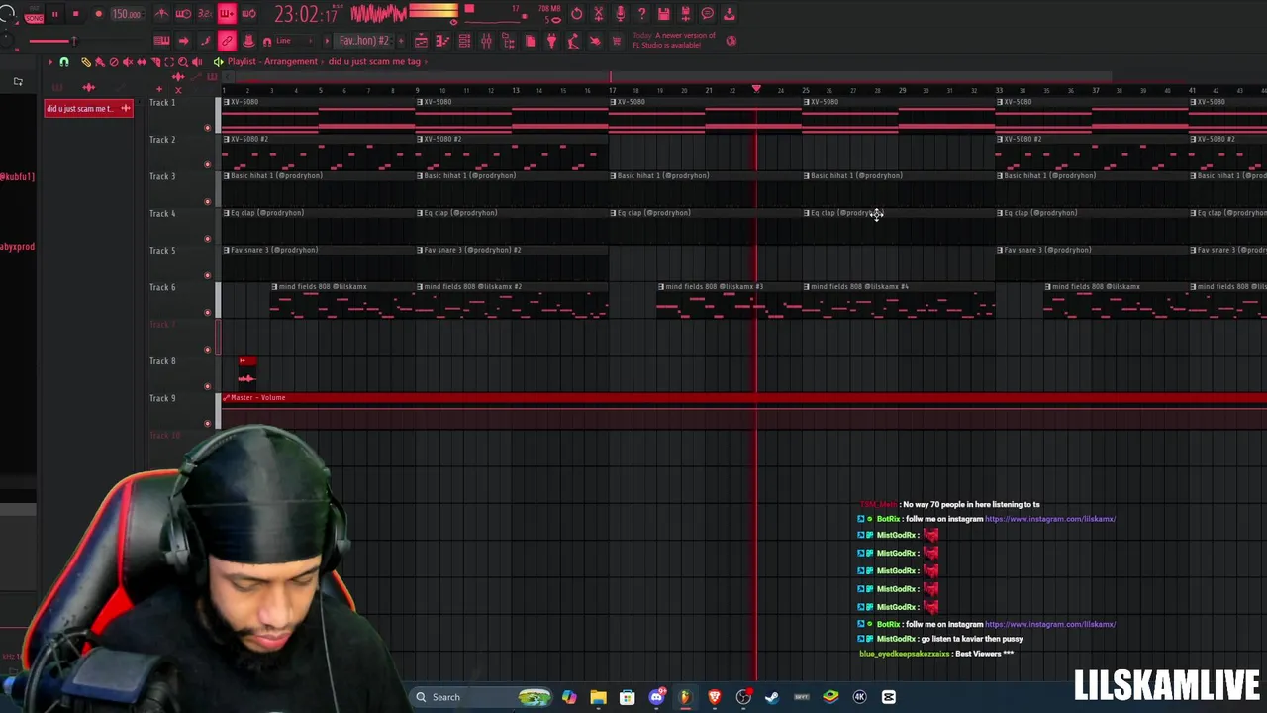Toggle typing keyboard to piano icon
The height and width of the screenshot is (713, 1267).
coord(161,41)
